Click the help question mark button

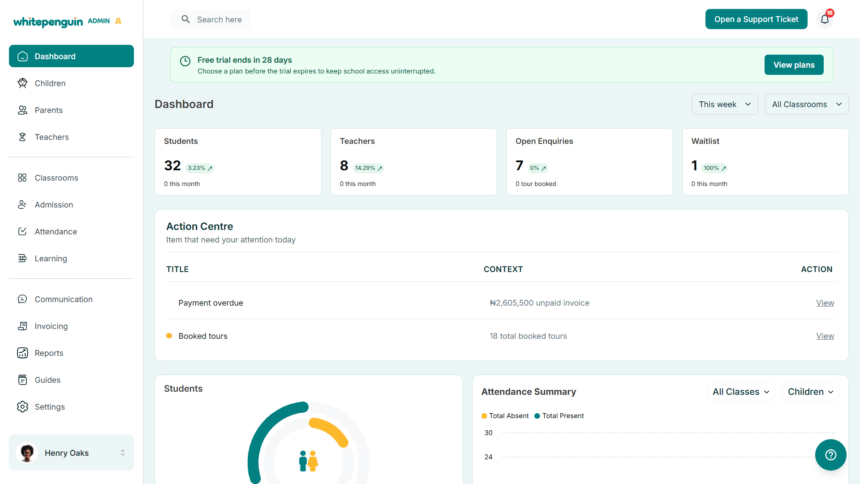(830, 455)
